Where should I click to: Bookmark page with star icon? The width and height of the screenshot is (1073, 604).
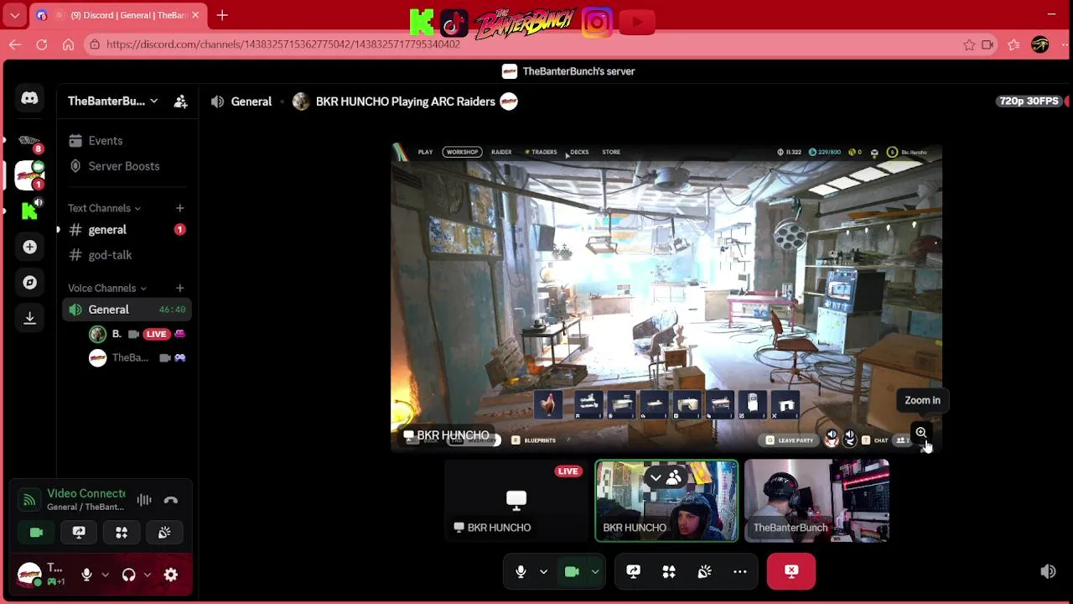point(969,44)
